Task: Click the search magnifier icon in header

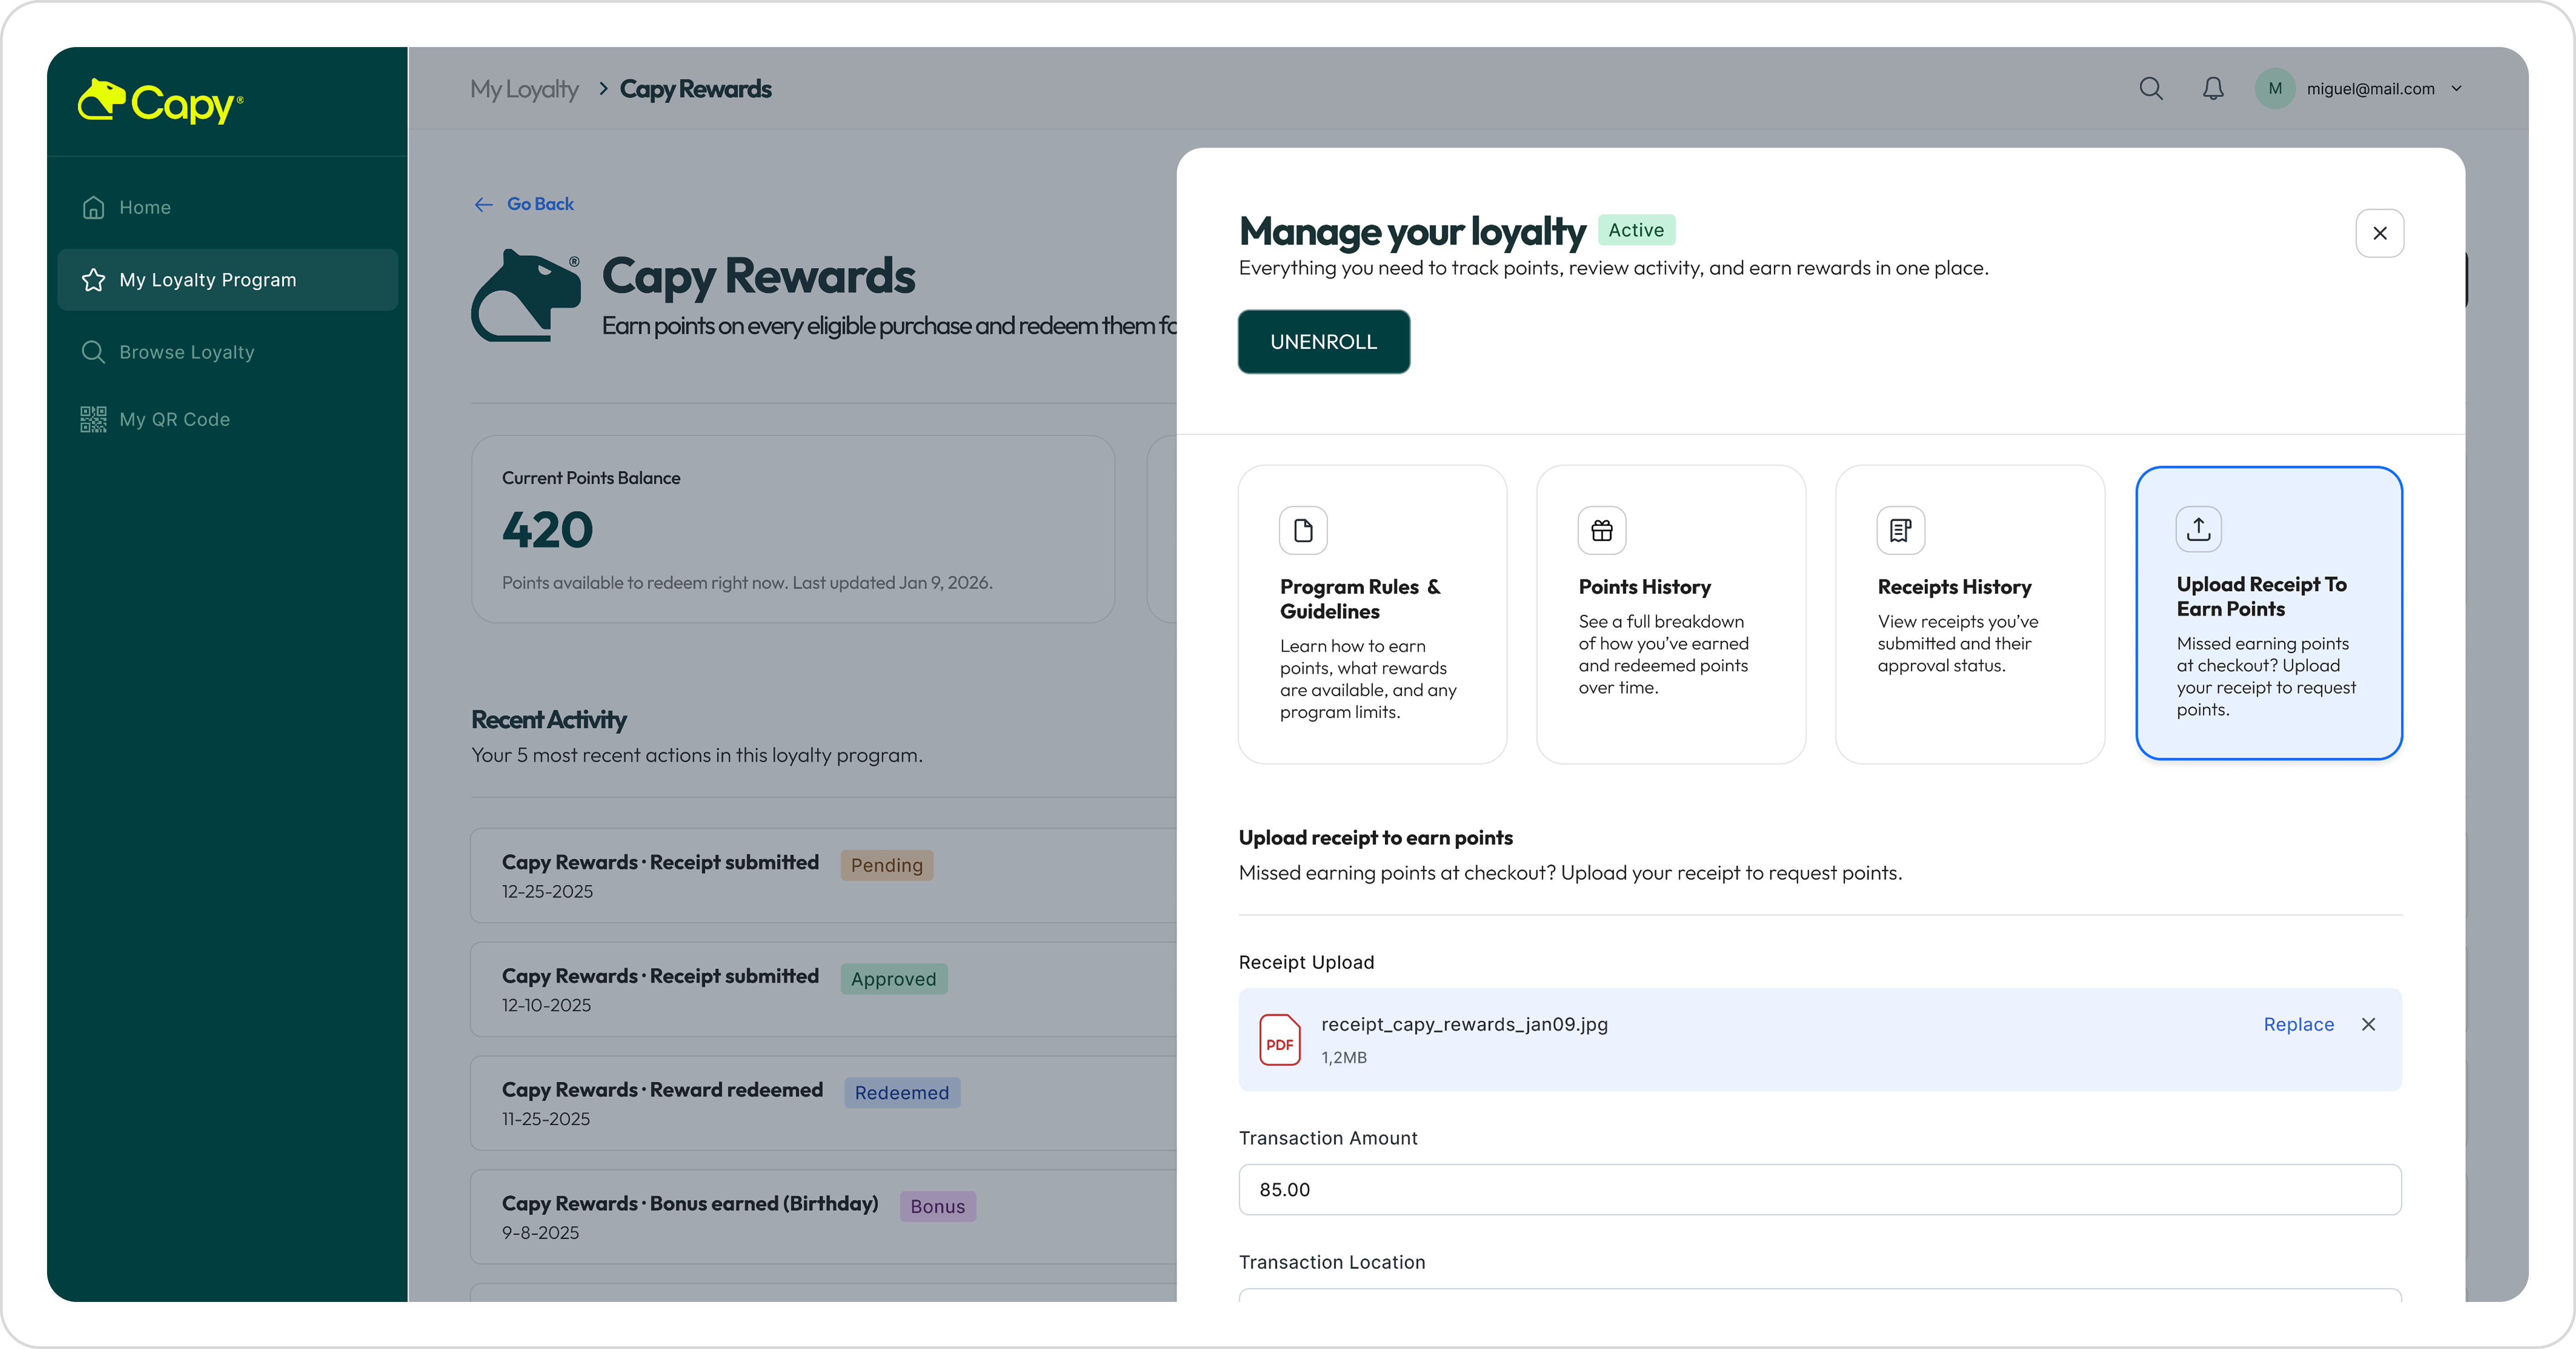Action: point(2150,88)
